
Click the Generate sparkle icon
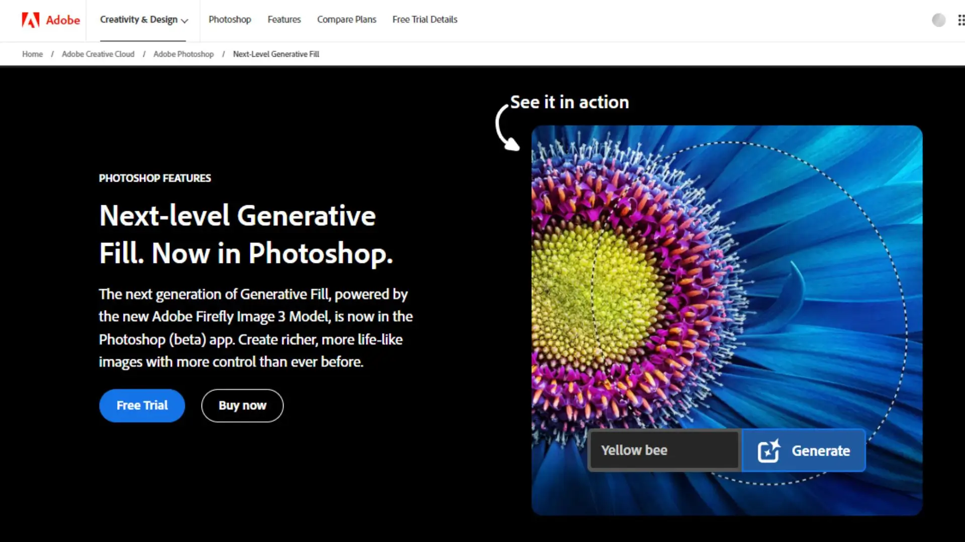tap(768, 451)
